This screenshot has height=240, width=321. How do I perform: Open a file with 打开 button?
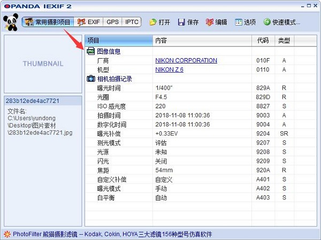[x=159, y=22]
